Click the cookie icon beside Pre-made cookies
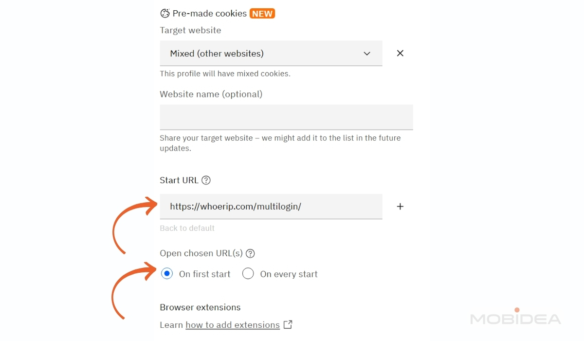 coord(165,14)
